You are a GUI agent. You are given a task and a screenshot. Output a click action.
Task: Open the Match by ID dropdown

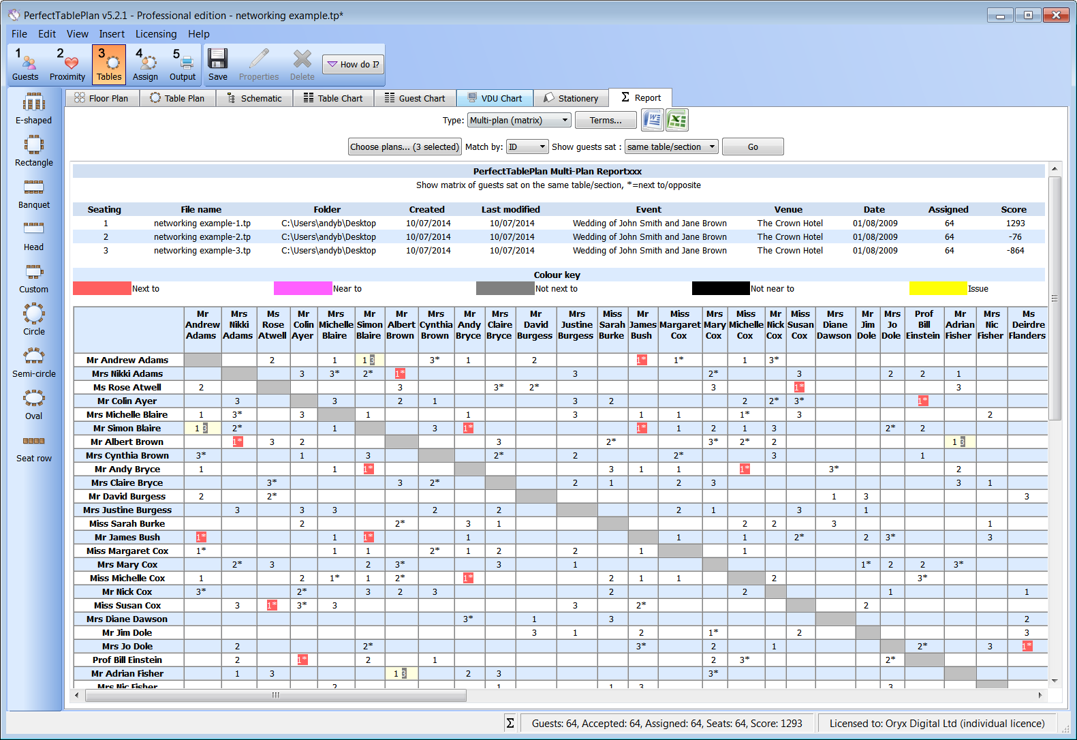point(527,147)
